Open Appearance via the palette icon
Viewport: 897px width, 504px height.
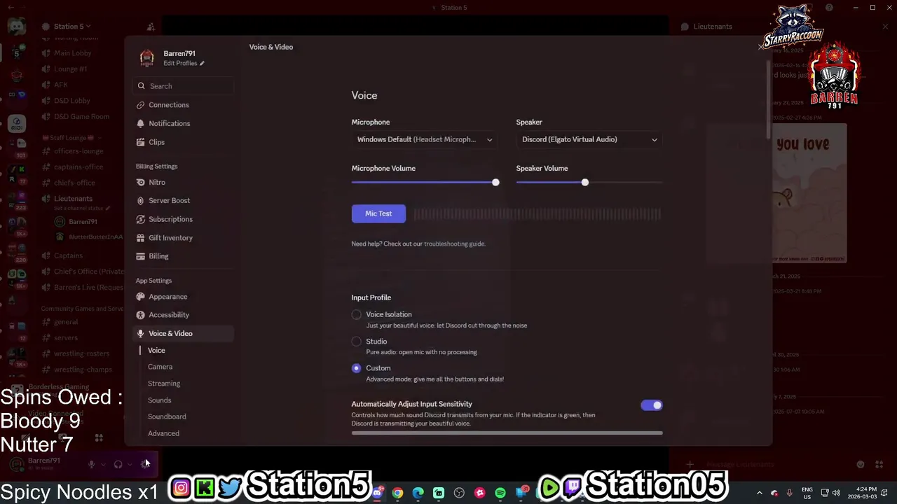click(x=141, y=297)
